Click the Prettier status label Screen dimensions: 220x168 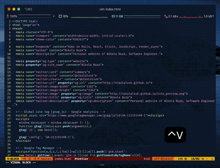click(81, 159)
